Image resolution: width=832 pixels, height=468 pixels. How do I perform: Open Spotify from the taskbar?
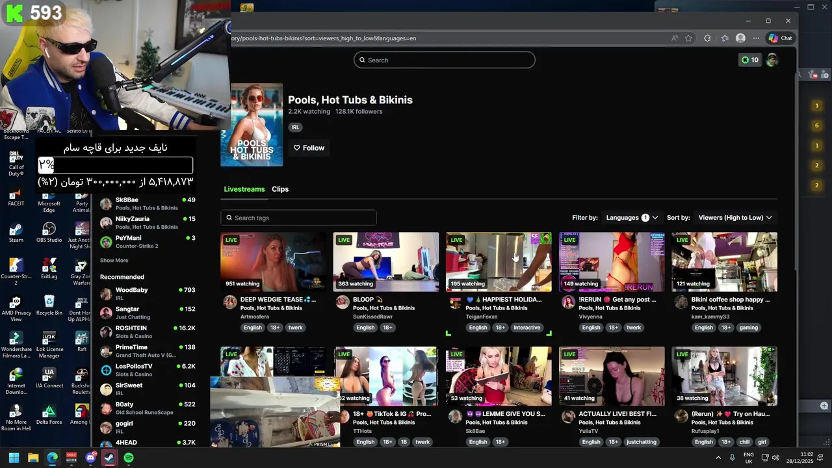click(x=129, y=458)
